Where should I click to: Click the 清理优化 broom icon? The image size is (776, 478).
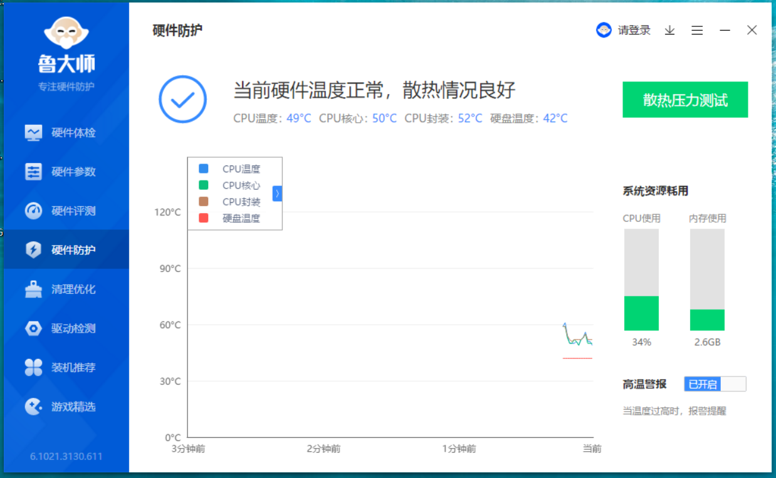(33, 289)
